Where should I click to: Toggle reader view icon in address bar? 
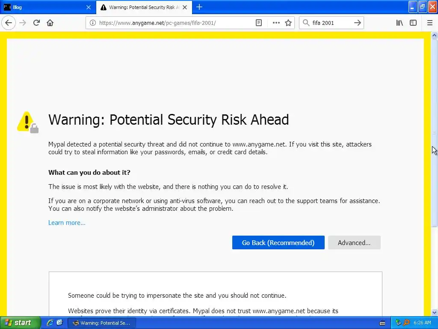(x=259, y=23)
